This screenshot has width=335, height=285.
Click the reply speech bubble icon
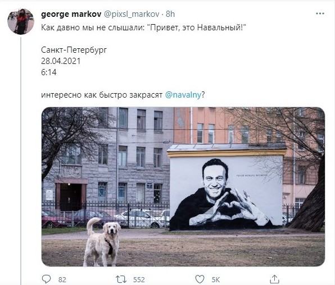pos(46,279)
